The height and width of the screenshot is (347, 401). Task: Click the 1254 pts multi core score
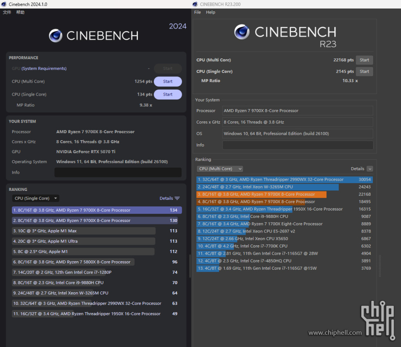pyautogui.click(x=143, y=81)
